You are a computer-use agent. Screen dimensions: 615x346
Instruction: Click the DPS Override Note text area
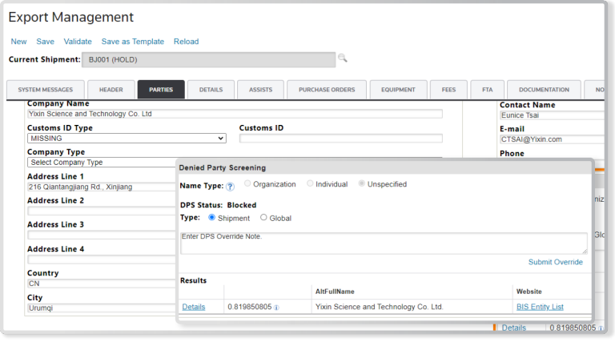[383, 243]
